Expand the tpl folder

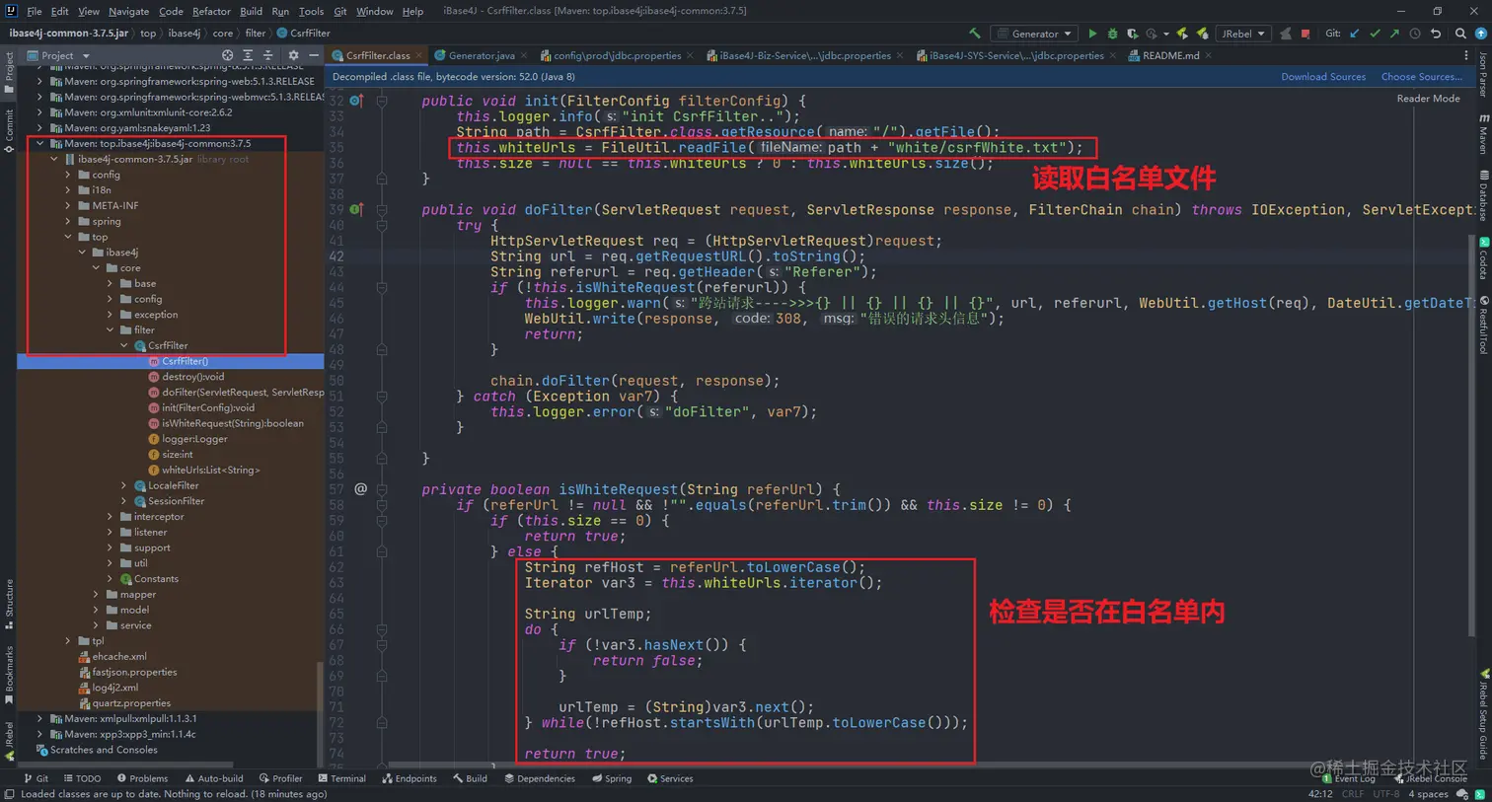pos(68,641)
